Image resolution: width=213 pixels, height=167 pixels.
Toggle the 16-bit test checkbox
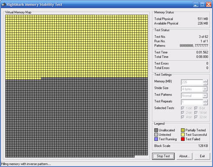click(x=196, y=112)
